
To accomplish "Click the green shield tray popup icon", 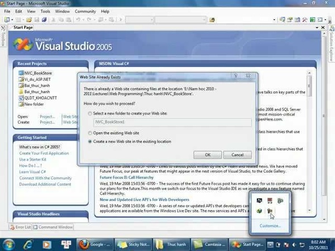I will point(259,211).
